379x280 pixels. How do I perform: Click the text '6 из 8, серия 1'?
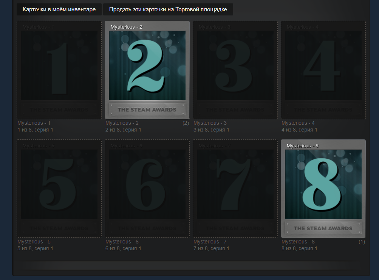click(123, 248)
